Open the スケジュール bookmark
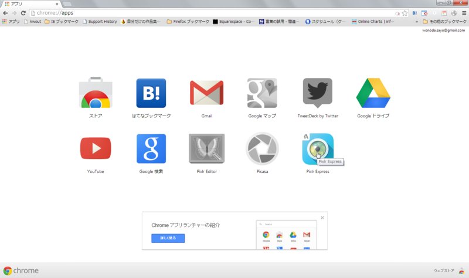This screenshot has width=469, height=278. [x=325, y=22]
